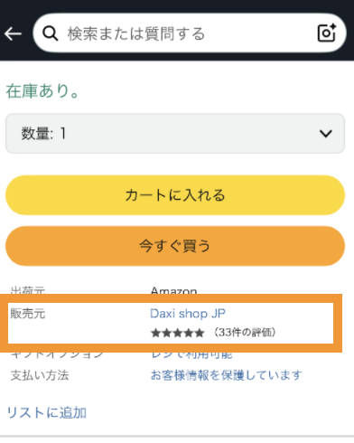Open the Daxi shop JP seller link
The width and height of the screenshot is (354, 443).
[x=188, y=314]
